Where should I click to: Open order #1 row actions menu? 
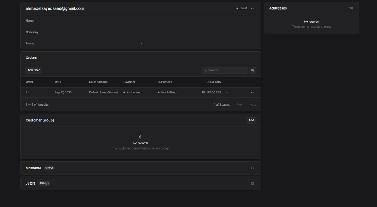(253, 92)
